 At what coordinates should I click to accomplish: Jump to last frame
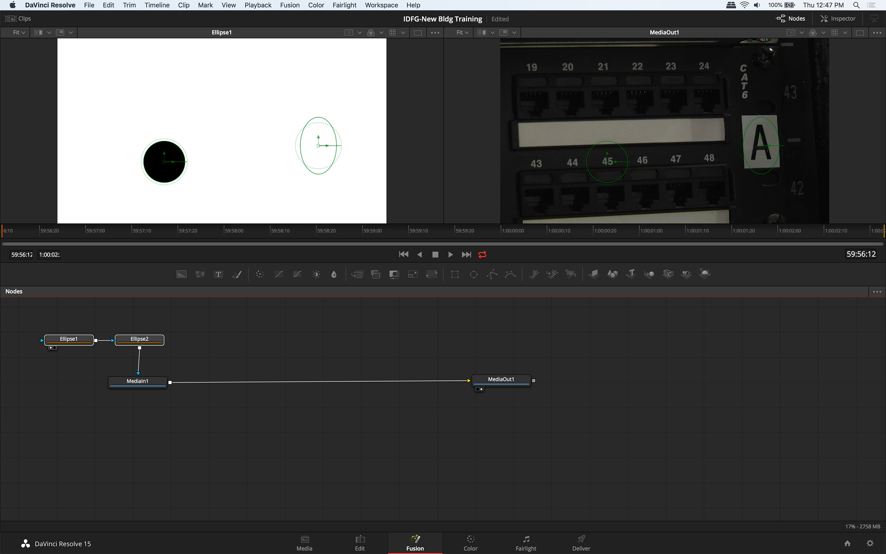tap(466, 254)
